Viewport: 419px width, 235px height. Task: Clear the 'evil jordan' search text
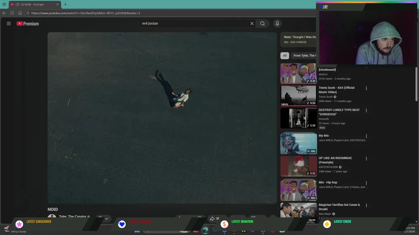(252, 23)
